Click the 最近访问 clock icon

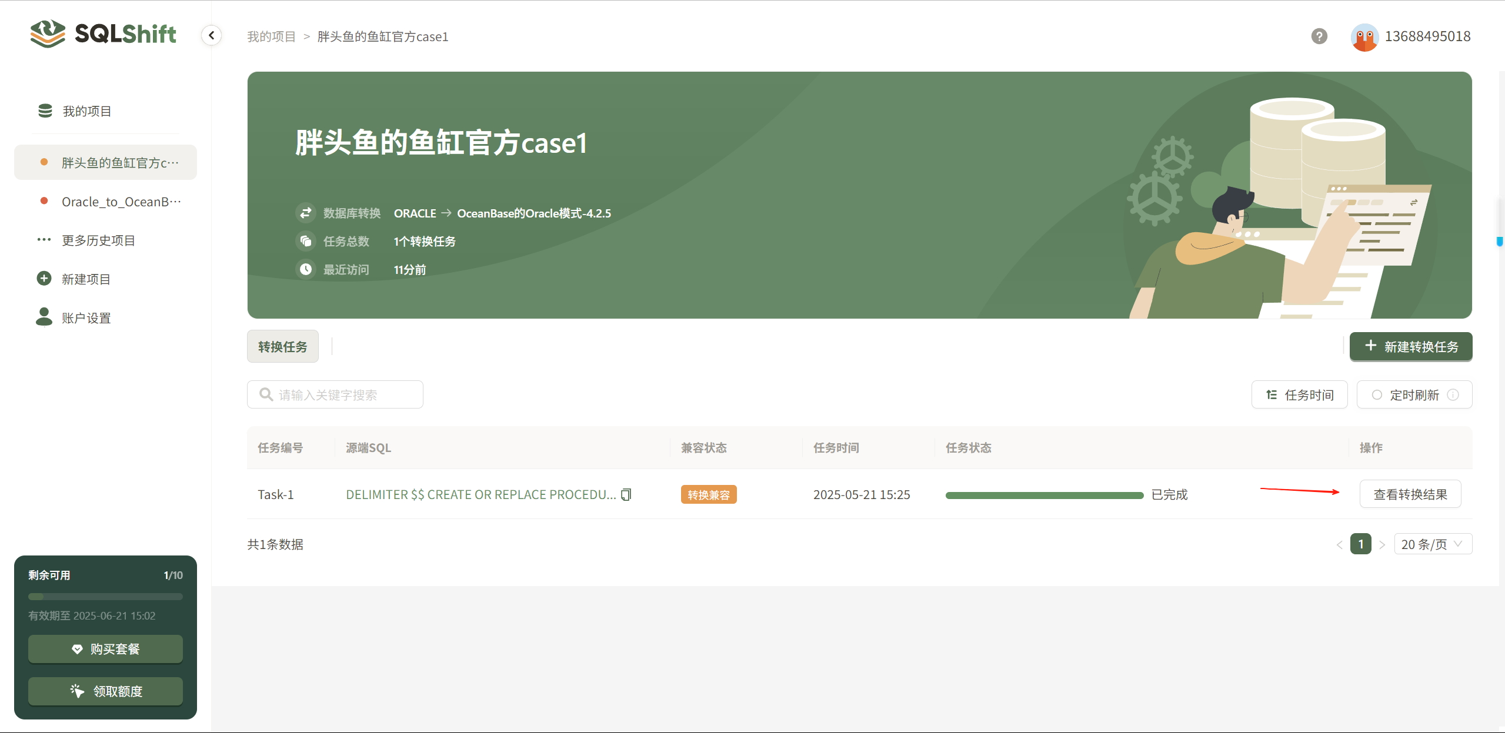[x=306, y=269]
